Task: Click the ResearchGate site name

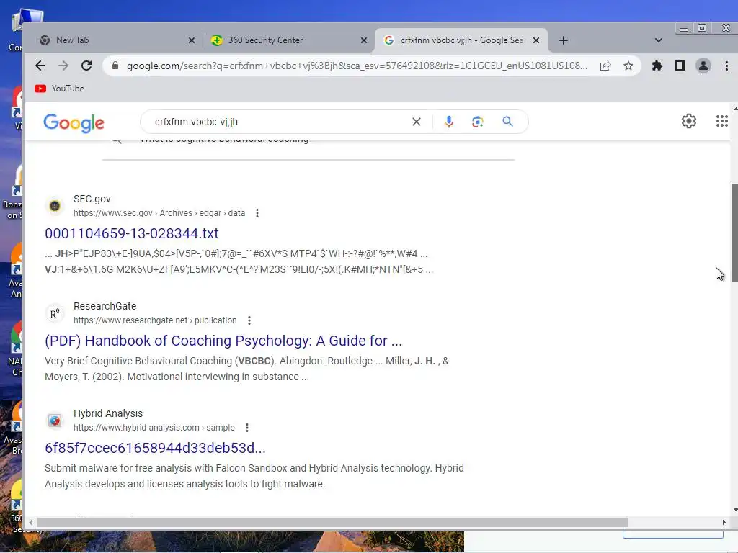Action: click(105, 306)
